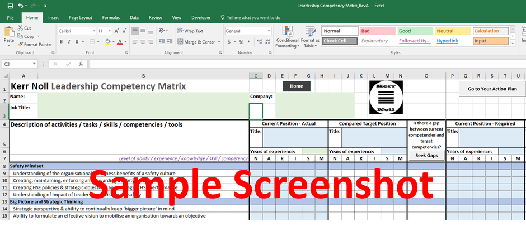Expand the Cell Styles gallery More arrow
This screenshot has width=526, height=236.
click(512, 43)
